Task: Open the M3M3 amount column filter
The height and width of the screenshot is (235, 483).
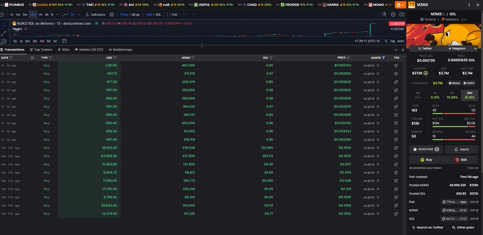Action: [193, 58]
